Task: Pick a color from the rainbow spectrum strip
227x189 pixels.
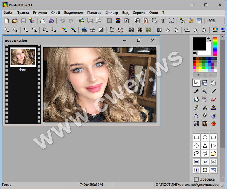Action: [x=215, y=46]
